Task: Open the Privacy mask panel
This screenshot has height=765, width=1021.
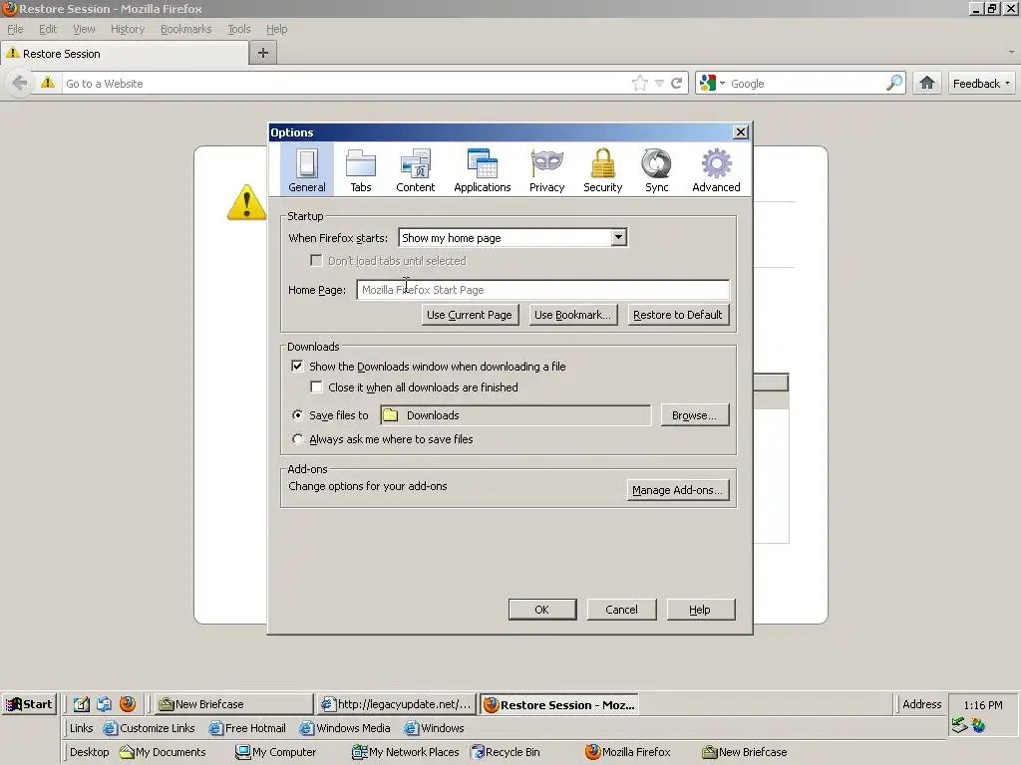Action: (547, 169)
